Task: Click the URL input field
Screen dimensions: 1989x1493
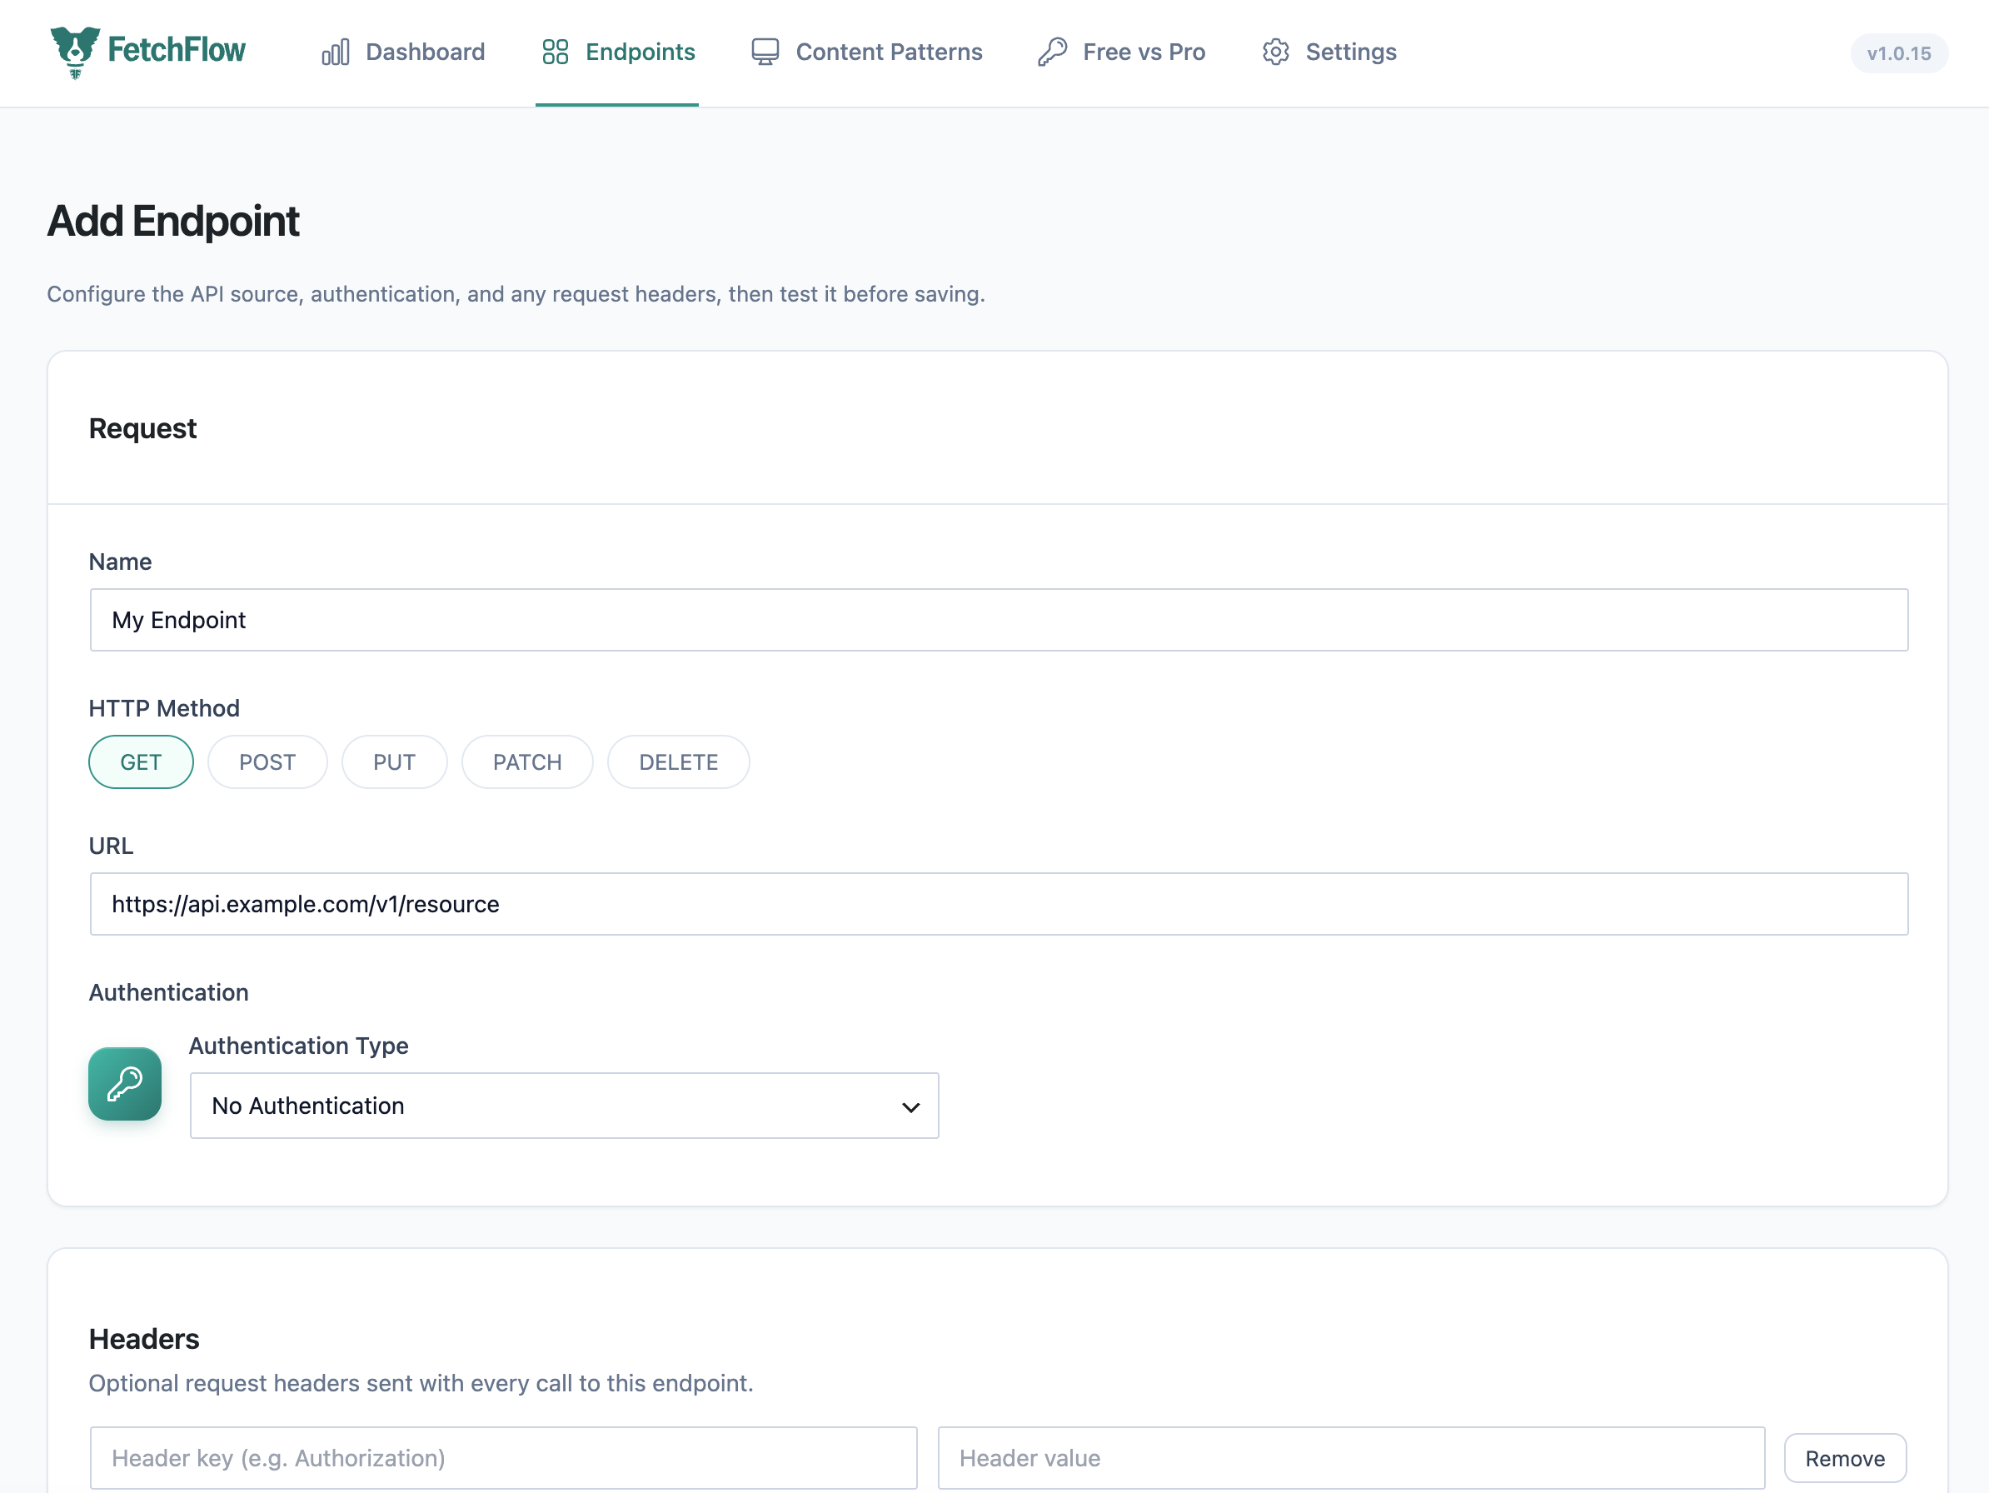Action: (x=999, y=904)
